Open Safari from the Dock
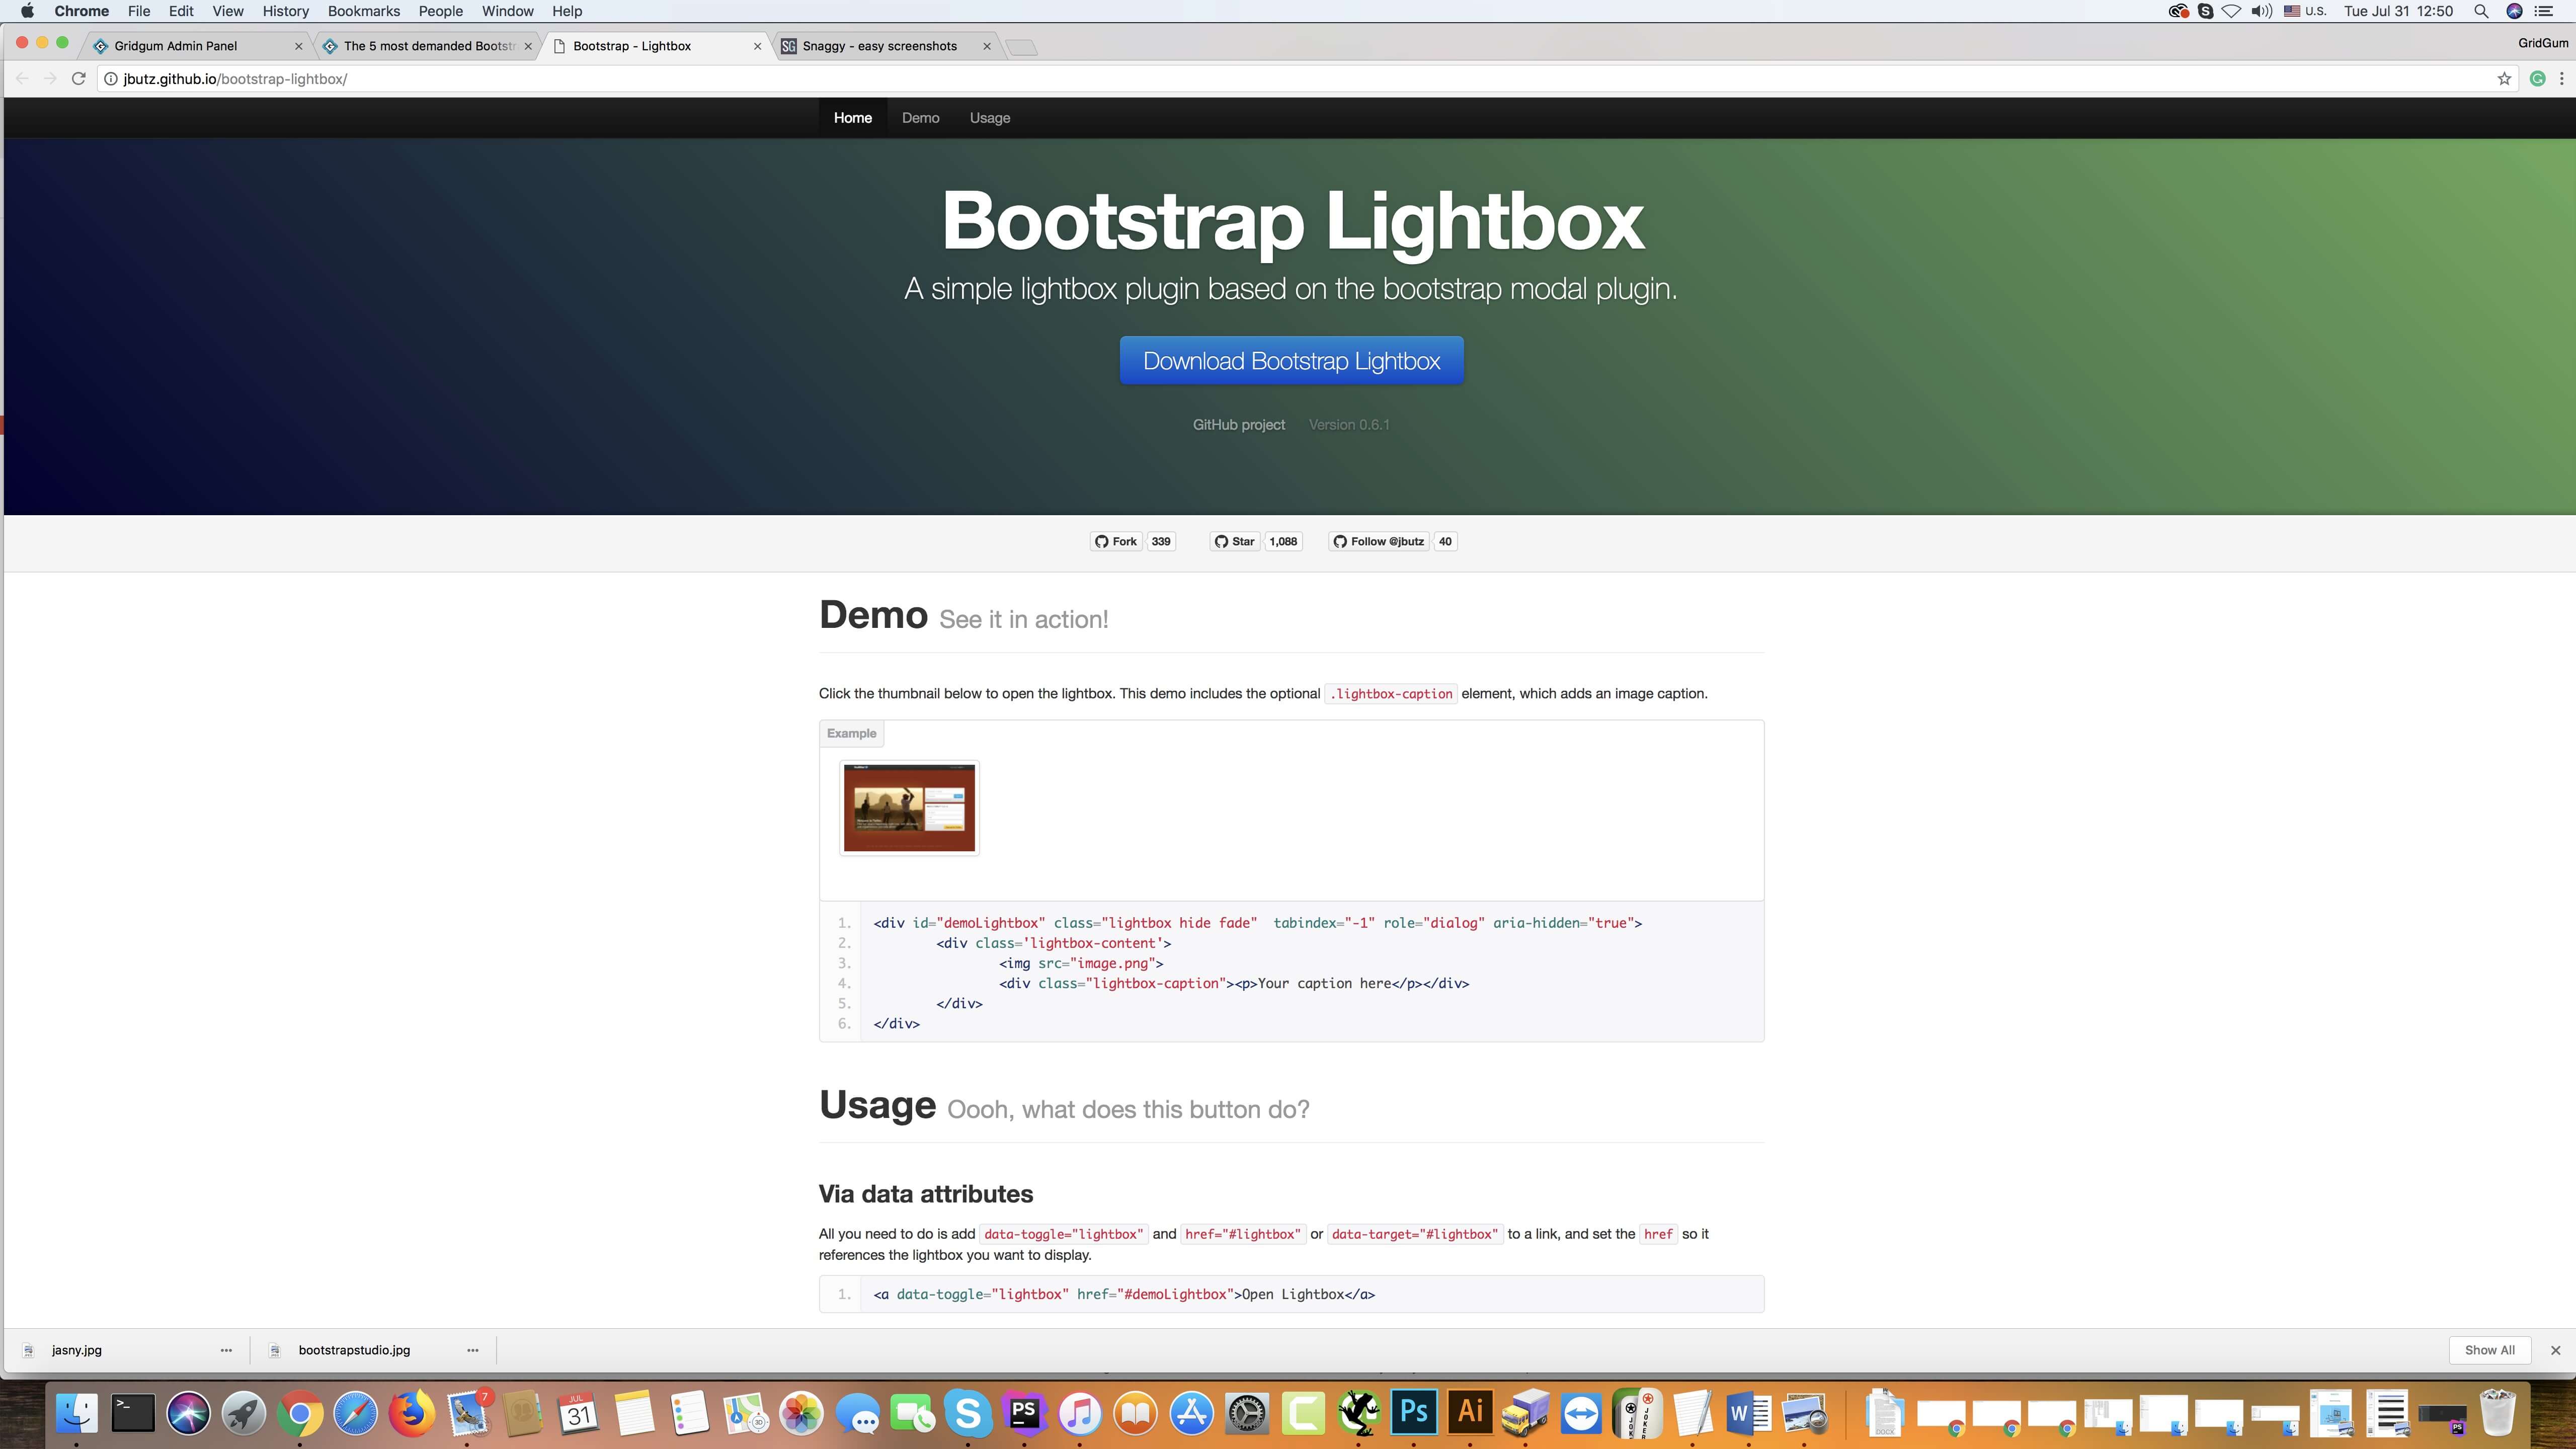 355,1413
